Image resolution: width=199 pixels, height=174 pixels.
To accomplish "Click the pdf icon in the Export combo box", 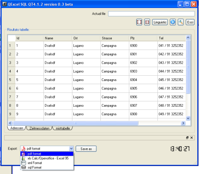I will (x=23, y=149).
